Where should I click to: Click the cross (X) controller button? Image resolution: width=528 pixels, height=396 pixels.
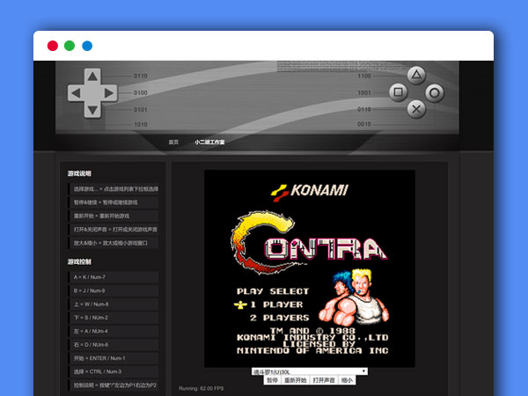coord(416,108)
